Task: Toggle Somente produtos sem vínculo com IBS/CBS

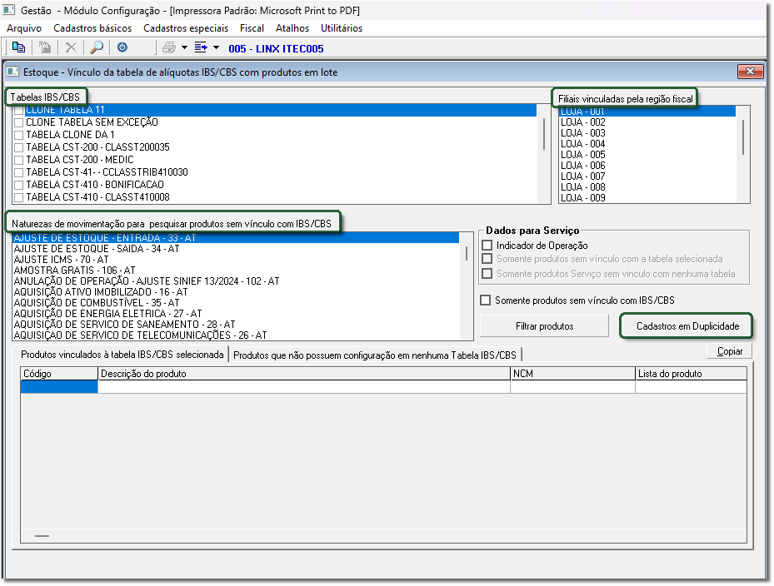Action: [486, 300]
